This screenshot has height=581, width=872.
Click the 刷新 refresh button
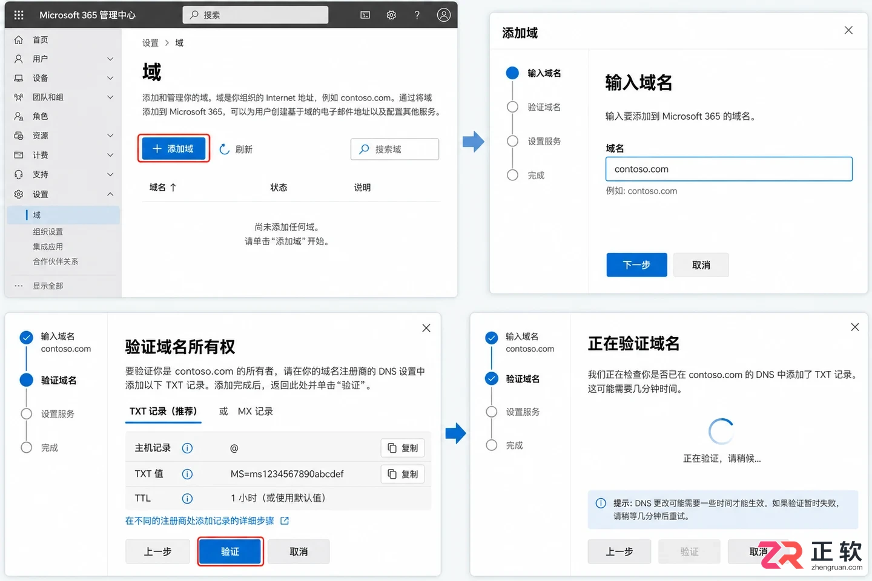click(236, 149)
